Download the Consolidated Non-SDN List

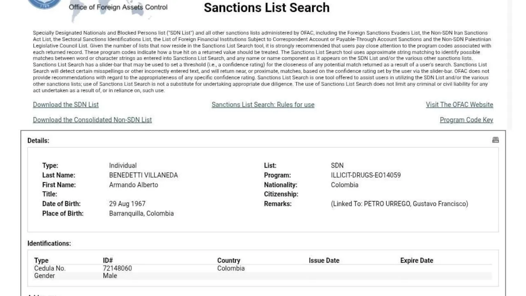point(92,120)
